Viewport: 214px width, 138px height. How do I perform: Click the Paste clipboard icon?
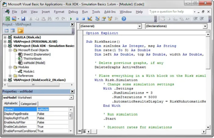[x=43, y=19]
